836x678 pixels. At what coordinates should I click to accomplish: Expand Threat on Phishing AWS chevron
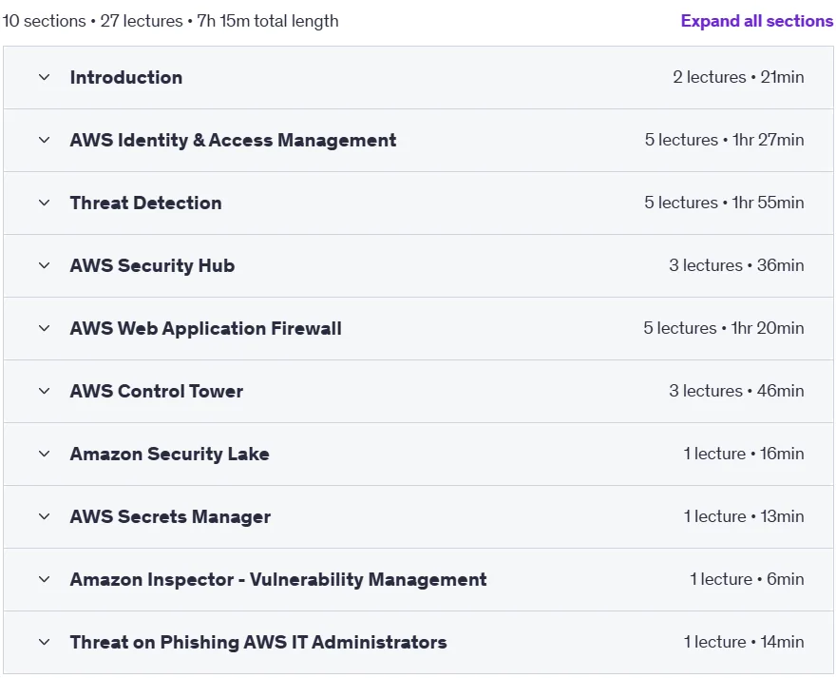pos(45,642)
